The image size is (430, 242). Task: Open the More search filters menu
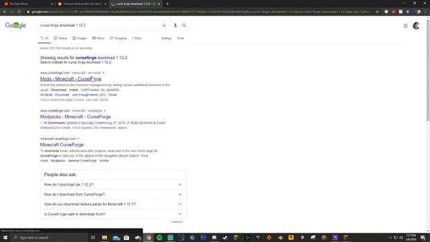(x=137, y=38)
